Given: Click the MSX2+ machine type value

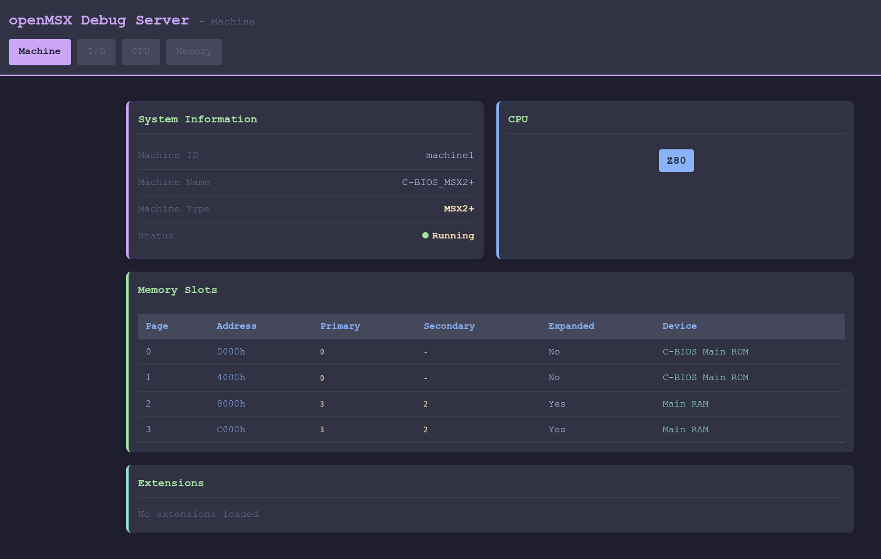Looking at the screenshot, I should [459, 209].
